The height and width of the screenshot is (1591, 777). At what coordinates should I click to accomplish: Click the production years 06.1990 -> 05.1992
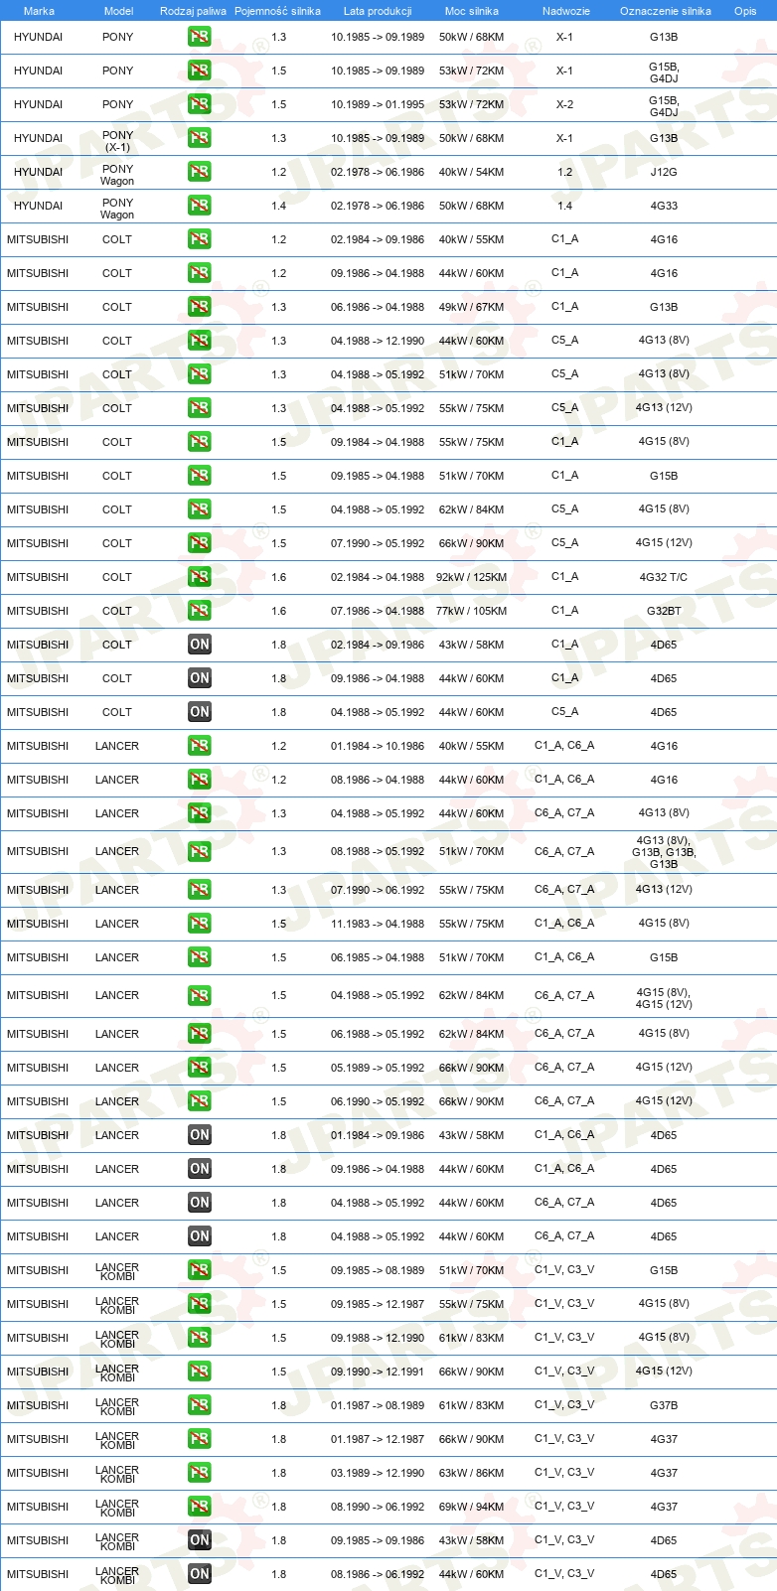point(378,1101)
